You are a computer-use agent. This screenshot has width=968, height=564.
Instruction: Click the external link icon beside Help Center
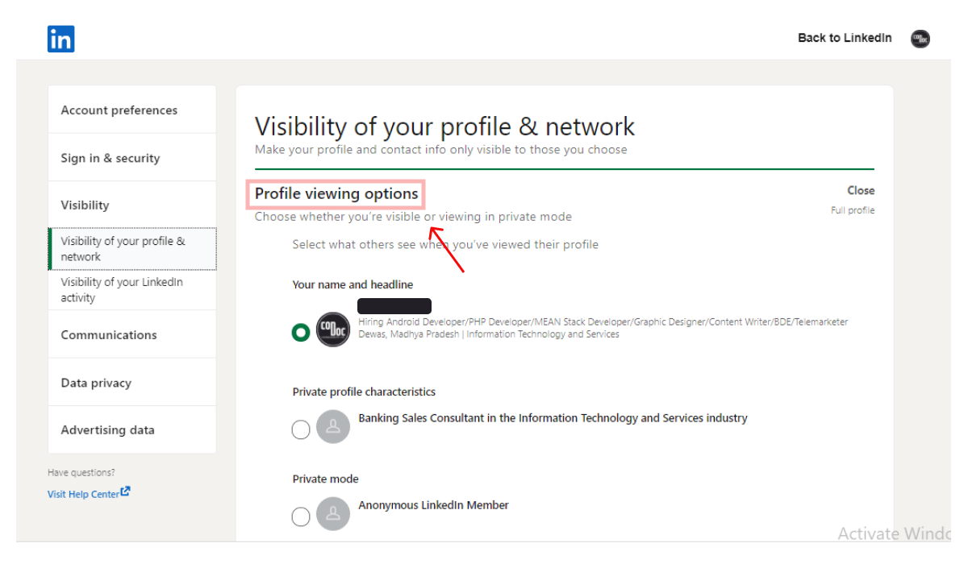tap(126, 492)
